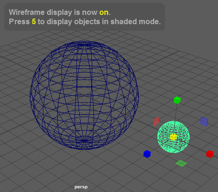Click the yellow word "on" in the message
The image size is (218, 192).
pyautogui.click(x=104, y=12)
